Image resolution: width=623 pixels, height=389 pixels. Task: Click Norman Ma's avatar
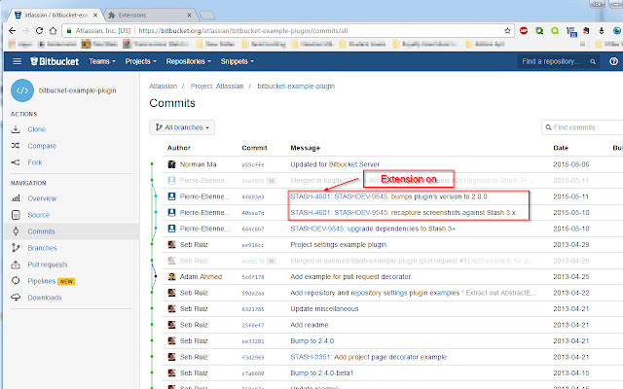pyautogui.click(x=171, y=164)
